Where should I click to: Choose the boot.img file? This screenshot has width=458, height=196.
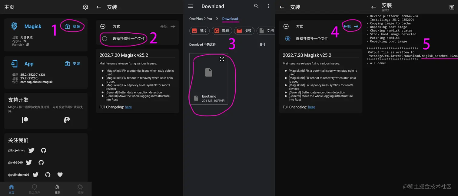point(209,79)
